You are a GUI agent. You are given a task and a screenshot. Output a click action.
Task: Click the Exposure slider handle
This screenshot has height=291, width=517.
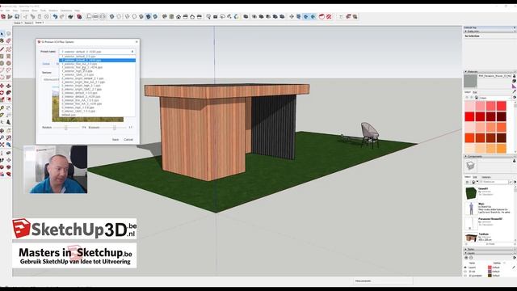(115, 128)
